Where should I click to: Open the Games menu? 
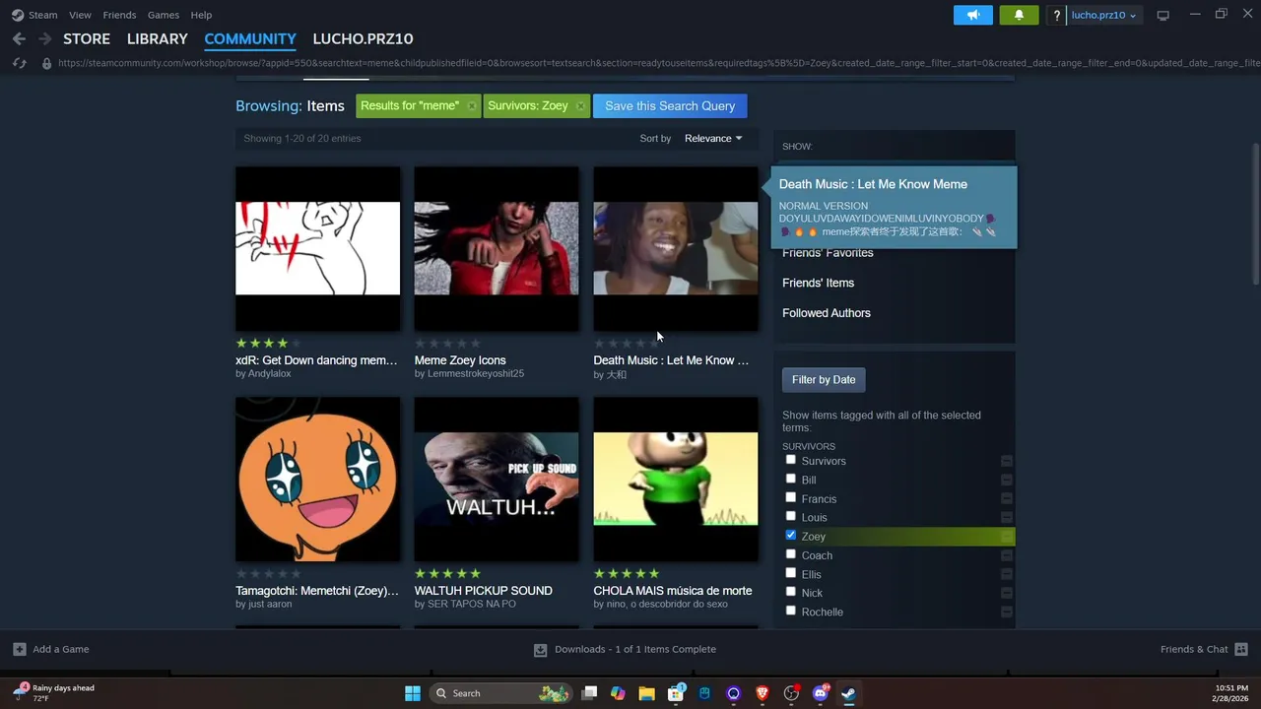tap(164, 15)
